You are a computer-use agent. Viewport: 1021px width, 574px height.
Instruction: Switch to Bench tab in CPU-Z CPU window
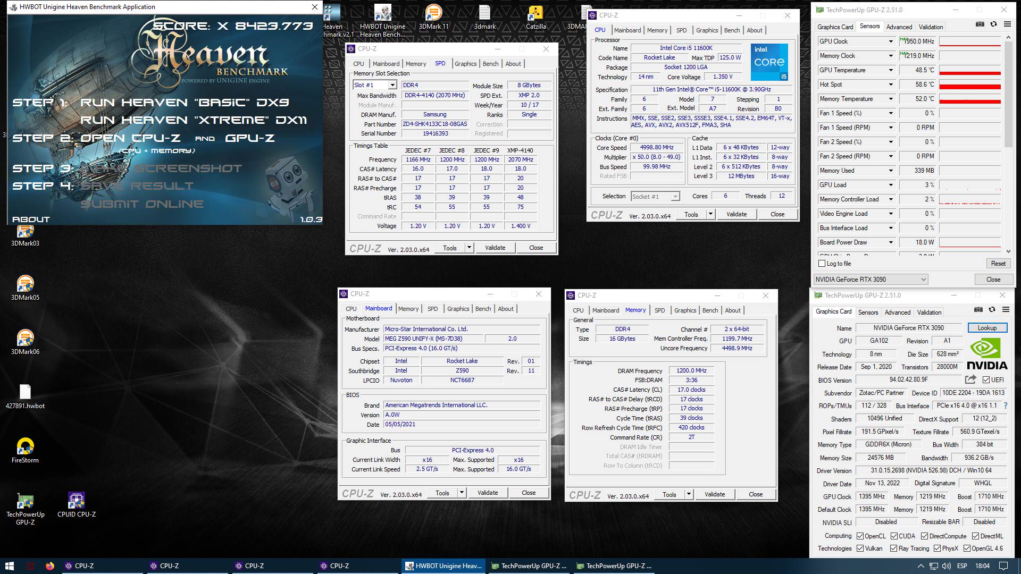732,30
